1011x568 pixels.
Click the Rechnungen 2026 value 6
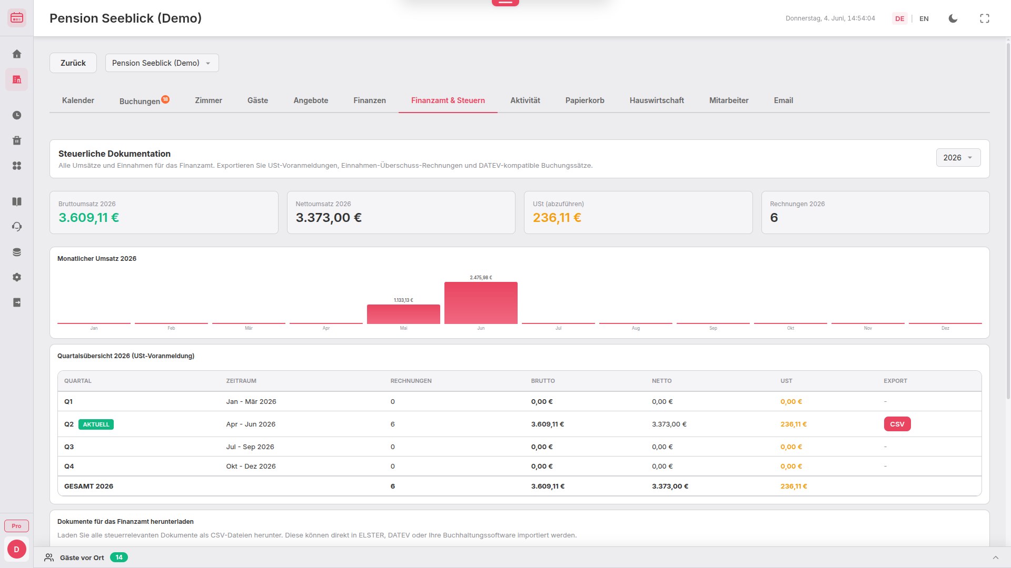point(774,218)
